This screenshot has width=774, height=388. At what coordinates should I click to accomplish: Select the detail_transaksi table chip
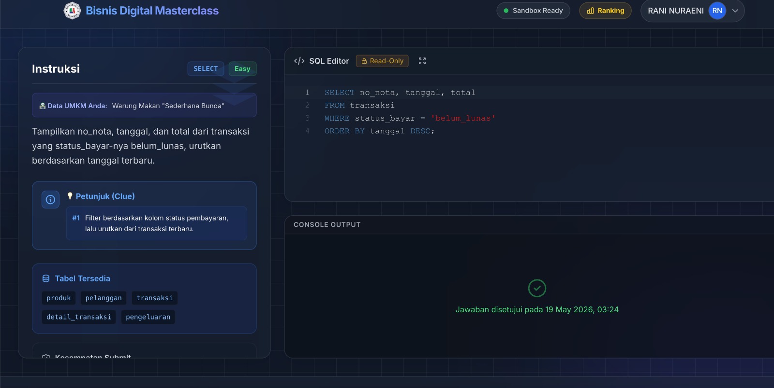[79, 317]
